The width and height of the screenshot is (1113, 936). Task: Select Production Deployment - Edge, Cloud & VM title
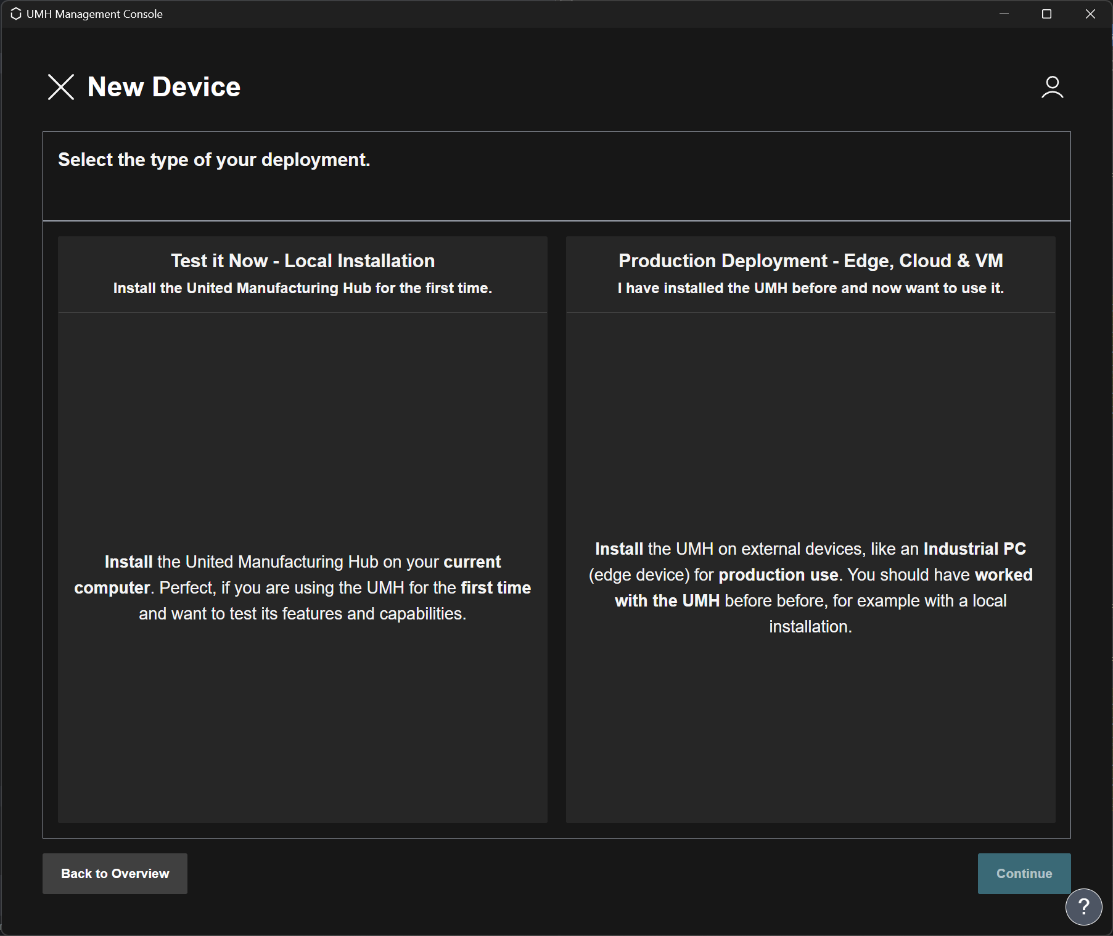click(810, 261)
